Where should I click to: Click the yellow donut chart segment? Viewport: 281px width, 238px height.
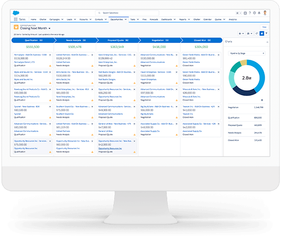(x=243, y=63)
